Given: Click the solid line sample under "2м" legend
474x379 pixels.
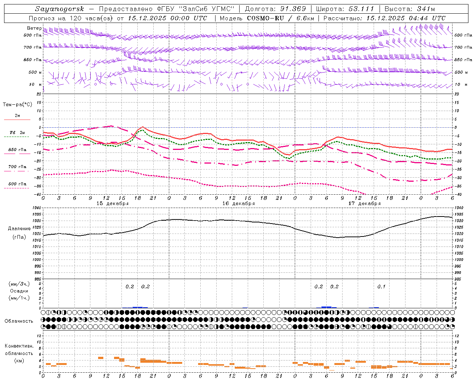Looking at the screenshot, I should (17, 120).
